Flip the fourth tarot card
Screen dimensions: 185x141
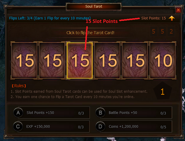(x=107, y=61)
